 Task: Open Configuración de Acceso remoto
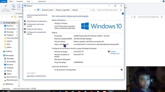(x=35, y=25)
